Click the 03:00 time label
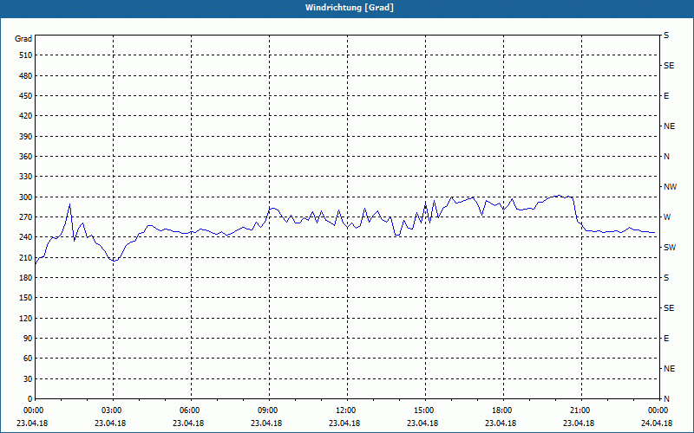Image resolution: width=694 pixels, height=433 pixels. 111,410
